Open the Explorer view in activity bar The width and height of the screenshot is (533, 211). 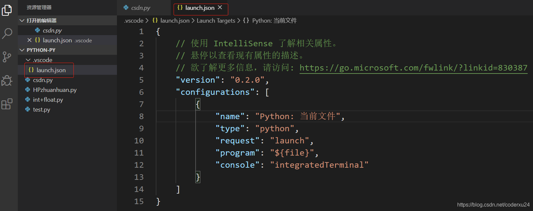coord(7,10)
